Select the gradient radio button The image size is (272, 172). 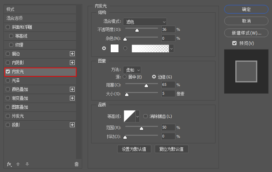(125, 48)
